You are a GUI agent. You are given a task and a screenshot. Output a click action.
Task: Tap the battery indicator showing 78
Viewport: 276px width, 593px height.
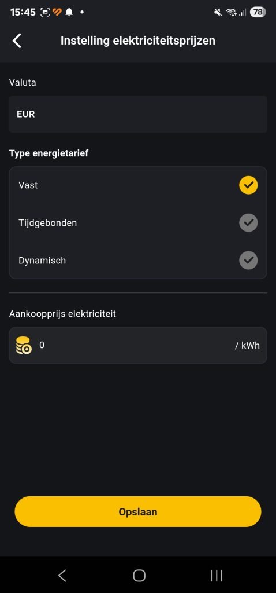(258, 12)
